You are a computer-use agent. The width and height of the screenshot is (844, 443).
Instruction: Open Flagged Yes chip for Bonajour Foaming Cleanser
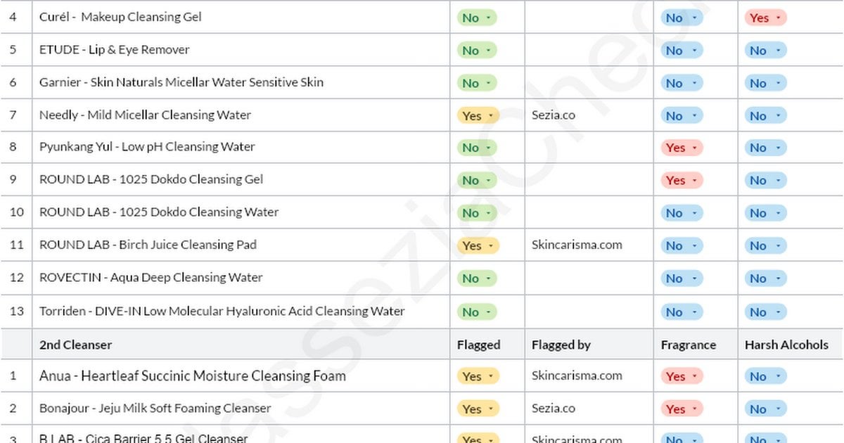[478, 409]
